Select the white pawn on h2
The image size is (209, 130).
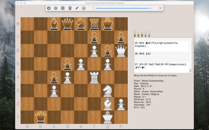pyautogui.click(x=121, y=104)
